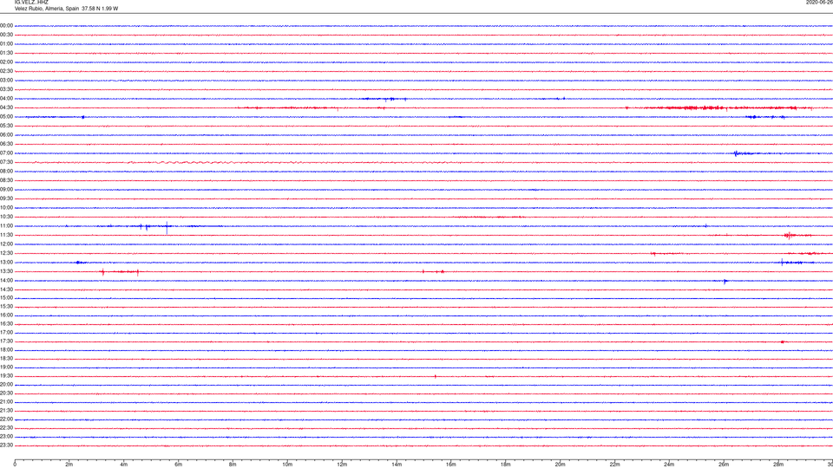Pick the 09:30 time label
This screenshot has height=468, width=833.
tap(6, 198)
